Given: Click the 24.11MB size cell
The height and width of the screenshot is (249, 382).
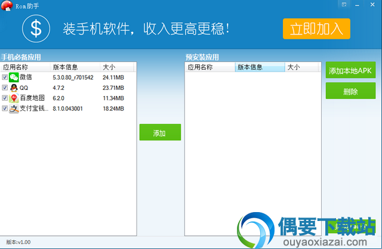Looking at the screenshot, I should pyautogui.click(x=113, y=77).
